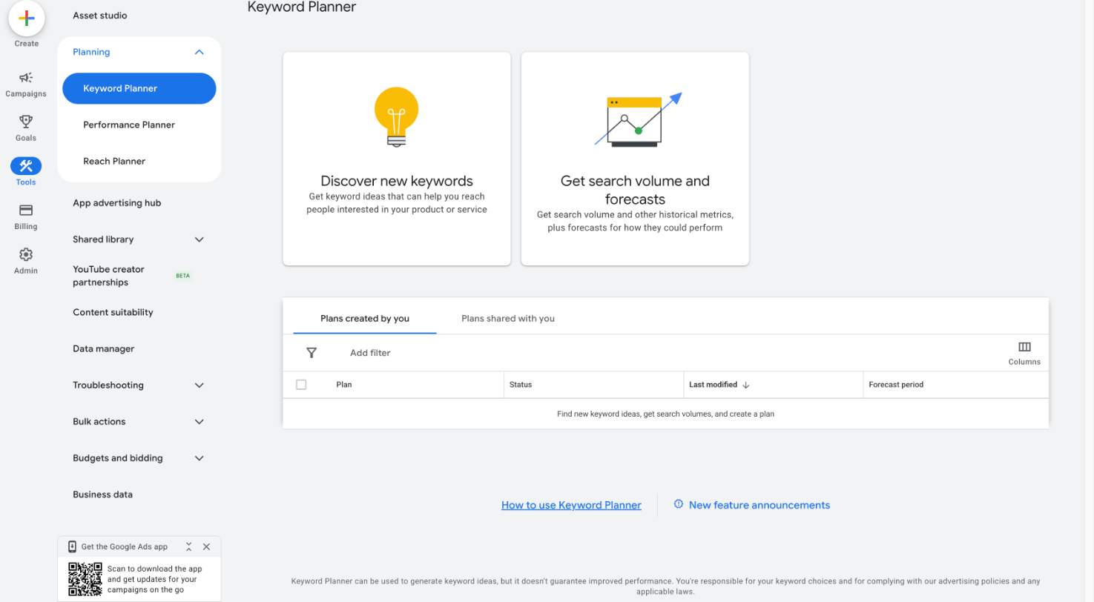
Task: Open YouTube creator partnerships
Action: tap(109, 276)
